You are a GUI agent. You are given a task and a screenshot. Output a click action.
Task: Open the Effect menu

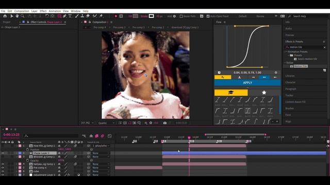click(43, 11)
